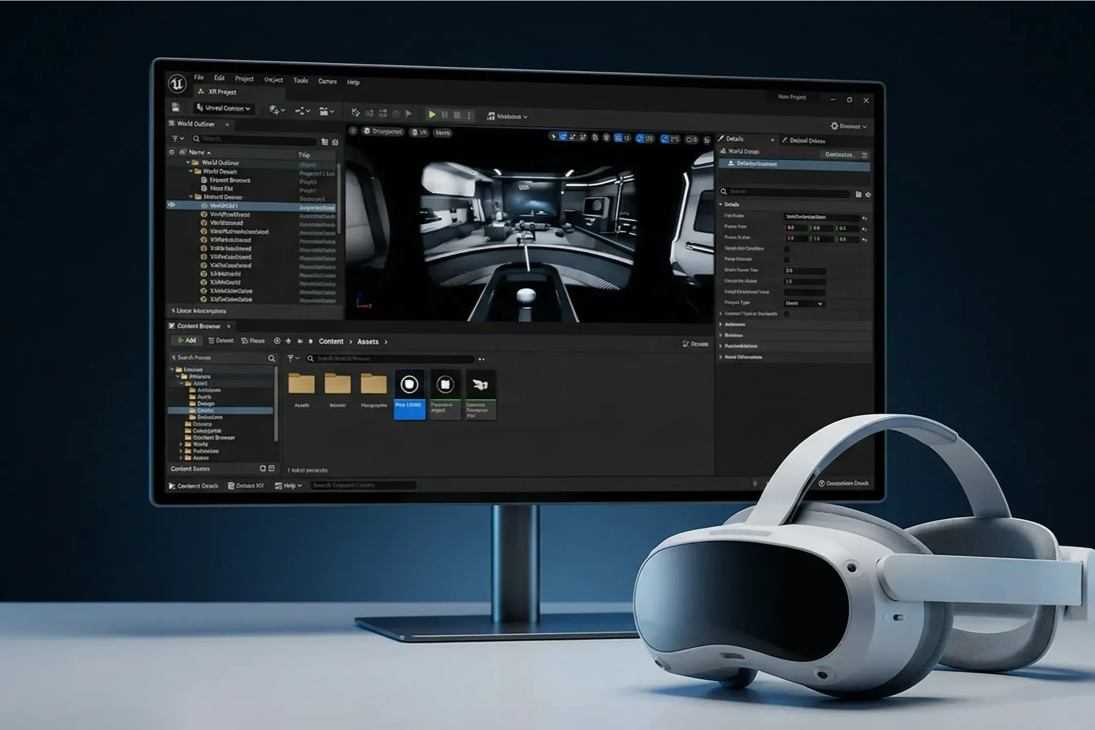Sort outliner by the Name column header
This screenshot has width=1095, height=730.
pyautogui.click(x=199, y=153)
